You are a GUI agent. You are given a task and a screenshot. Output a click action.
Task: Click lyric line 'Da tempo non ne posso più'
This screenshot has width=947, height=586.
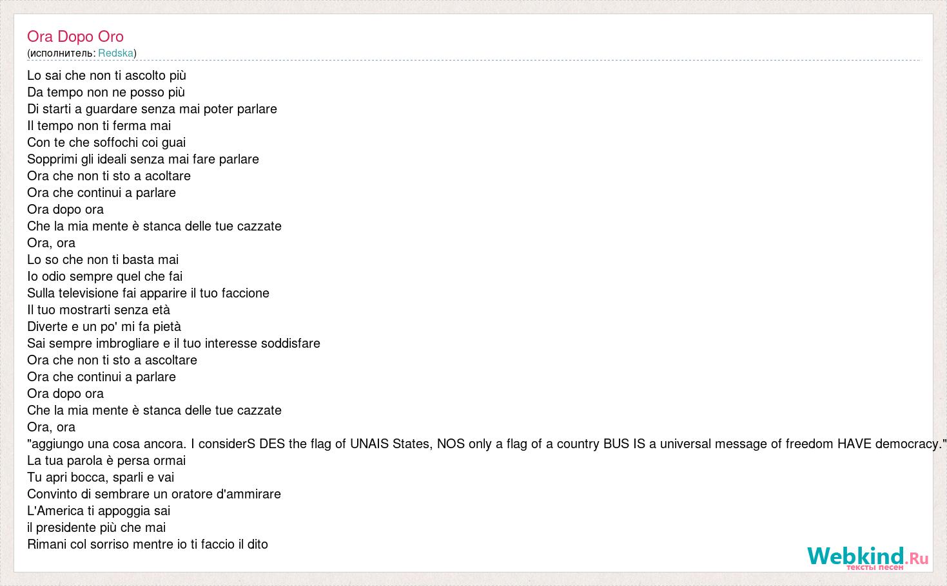(106, 93)
